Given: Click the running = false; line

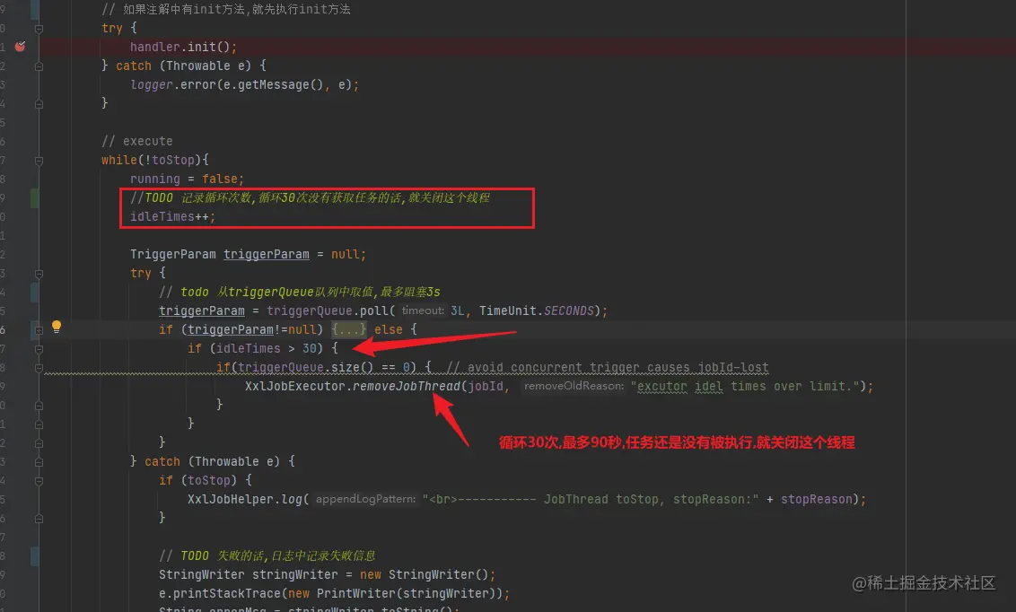Looking at the screenshot, I should point(187,179).
